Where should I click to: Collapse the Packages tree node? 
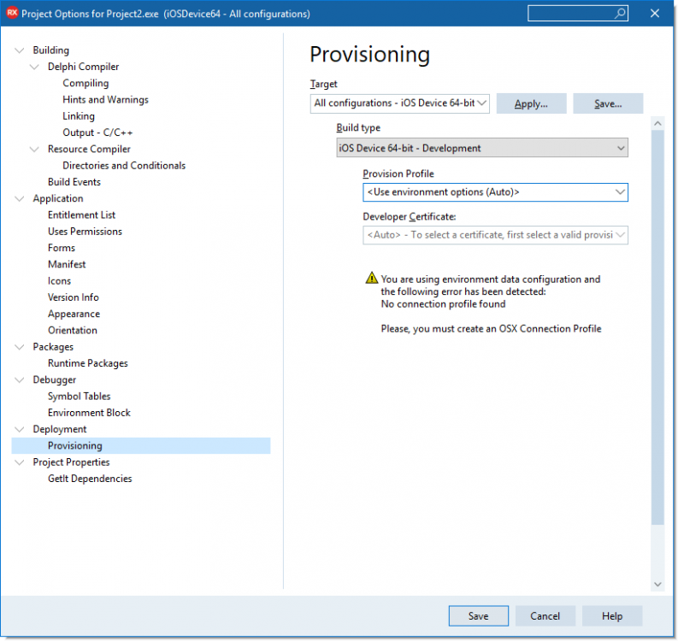20,347
